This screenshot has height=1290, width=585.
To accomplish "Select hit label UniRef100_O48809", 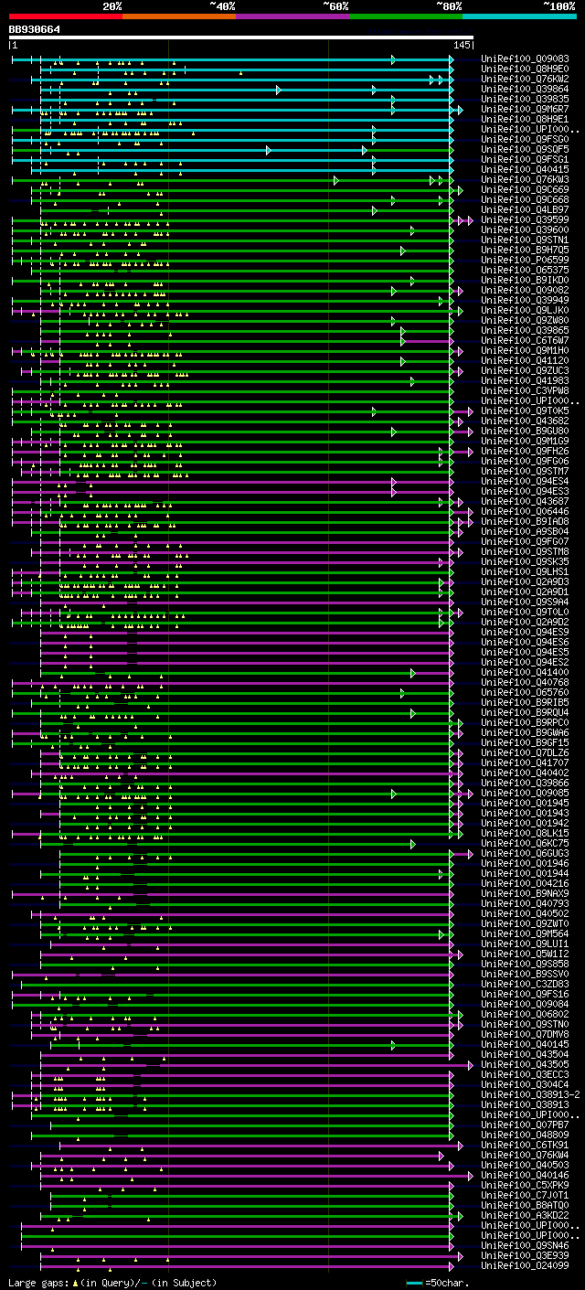I will tap(525, 1135).
